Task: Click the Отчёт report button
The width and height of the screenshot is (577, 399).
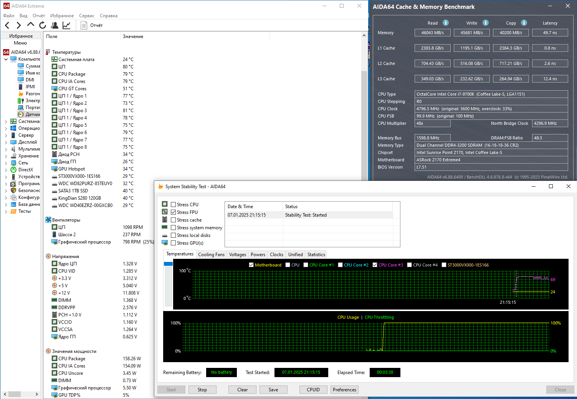Action: pos(92,25)
